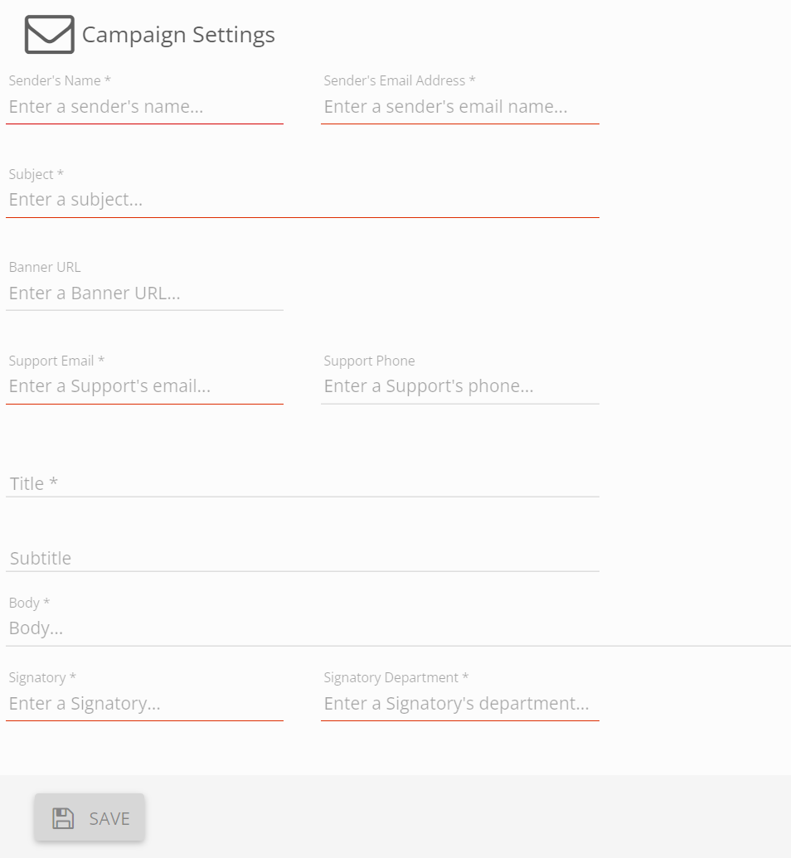Image resolution: width=791 pixels, height=858 pixels.
Task: Select the Title input field
Action: pos(302,483)
